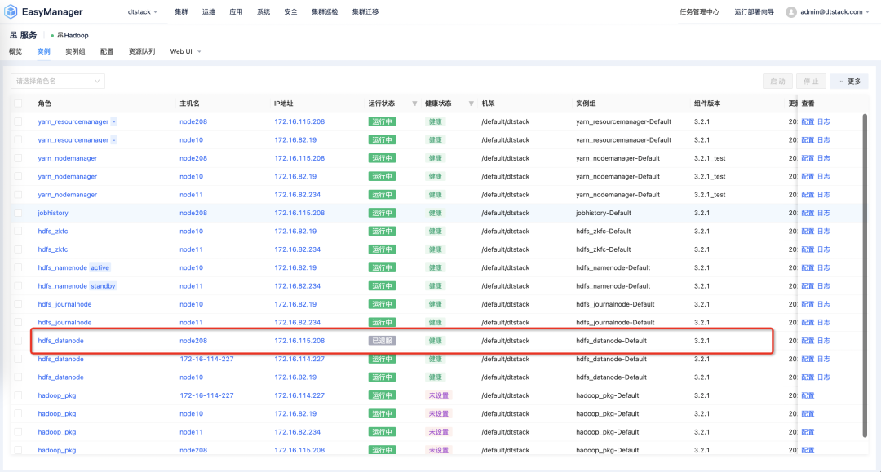Viewport: 881px width, 472px height.
Task: Open the 集群巡检 top menu
Action: (325, 12)
